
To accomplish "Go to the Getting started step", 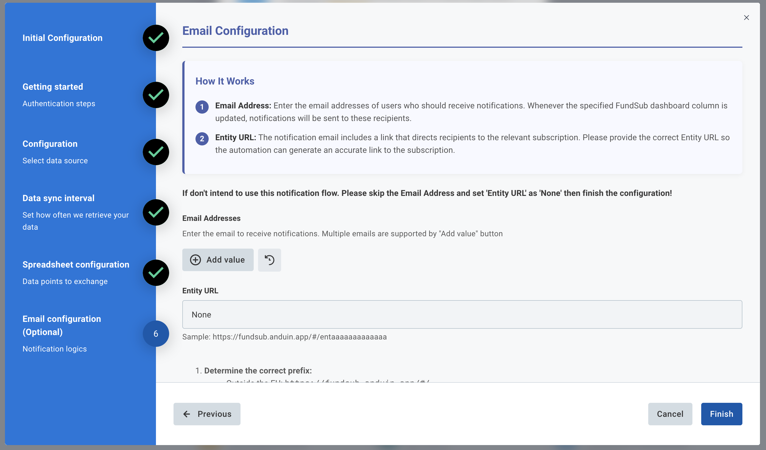I will coord(53,87).
